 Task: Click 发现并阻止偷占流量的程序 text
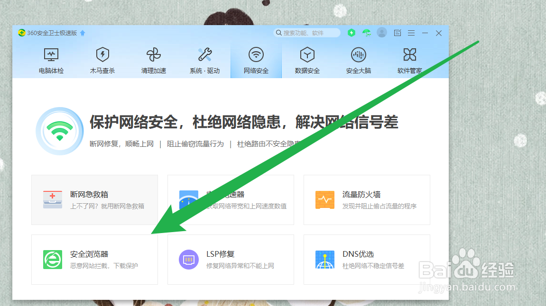click(x=379, y=206)
